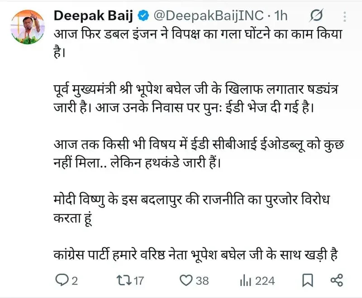Like the tweet with the heart icon

coord(186,280)
